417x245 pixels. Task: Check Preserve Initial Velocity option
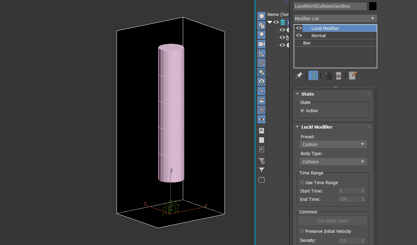(x=302, y=231)
